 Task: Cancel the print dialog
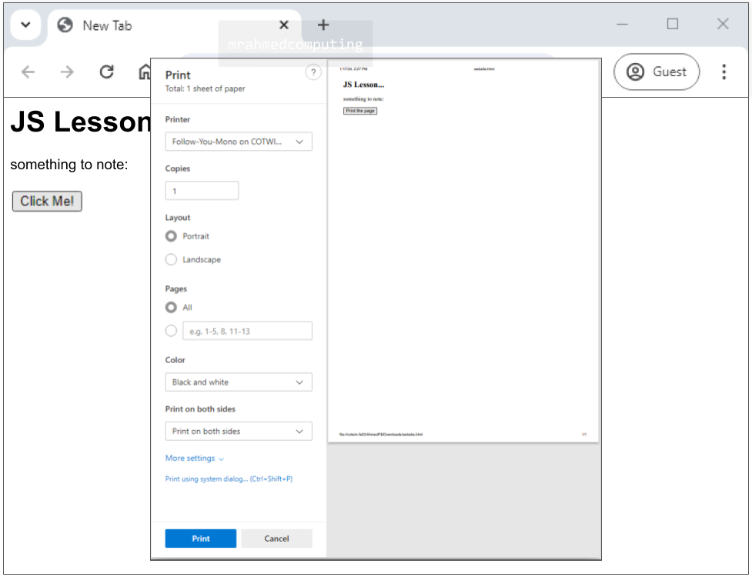pos(276,539)
